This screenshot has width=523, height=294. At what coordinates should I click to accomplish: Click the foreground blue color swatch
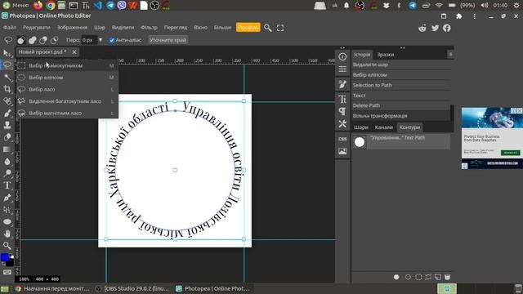[x=5, y=257]
